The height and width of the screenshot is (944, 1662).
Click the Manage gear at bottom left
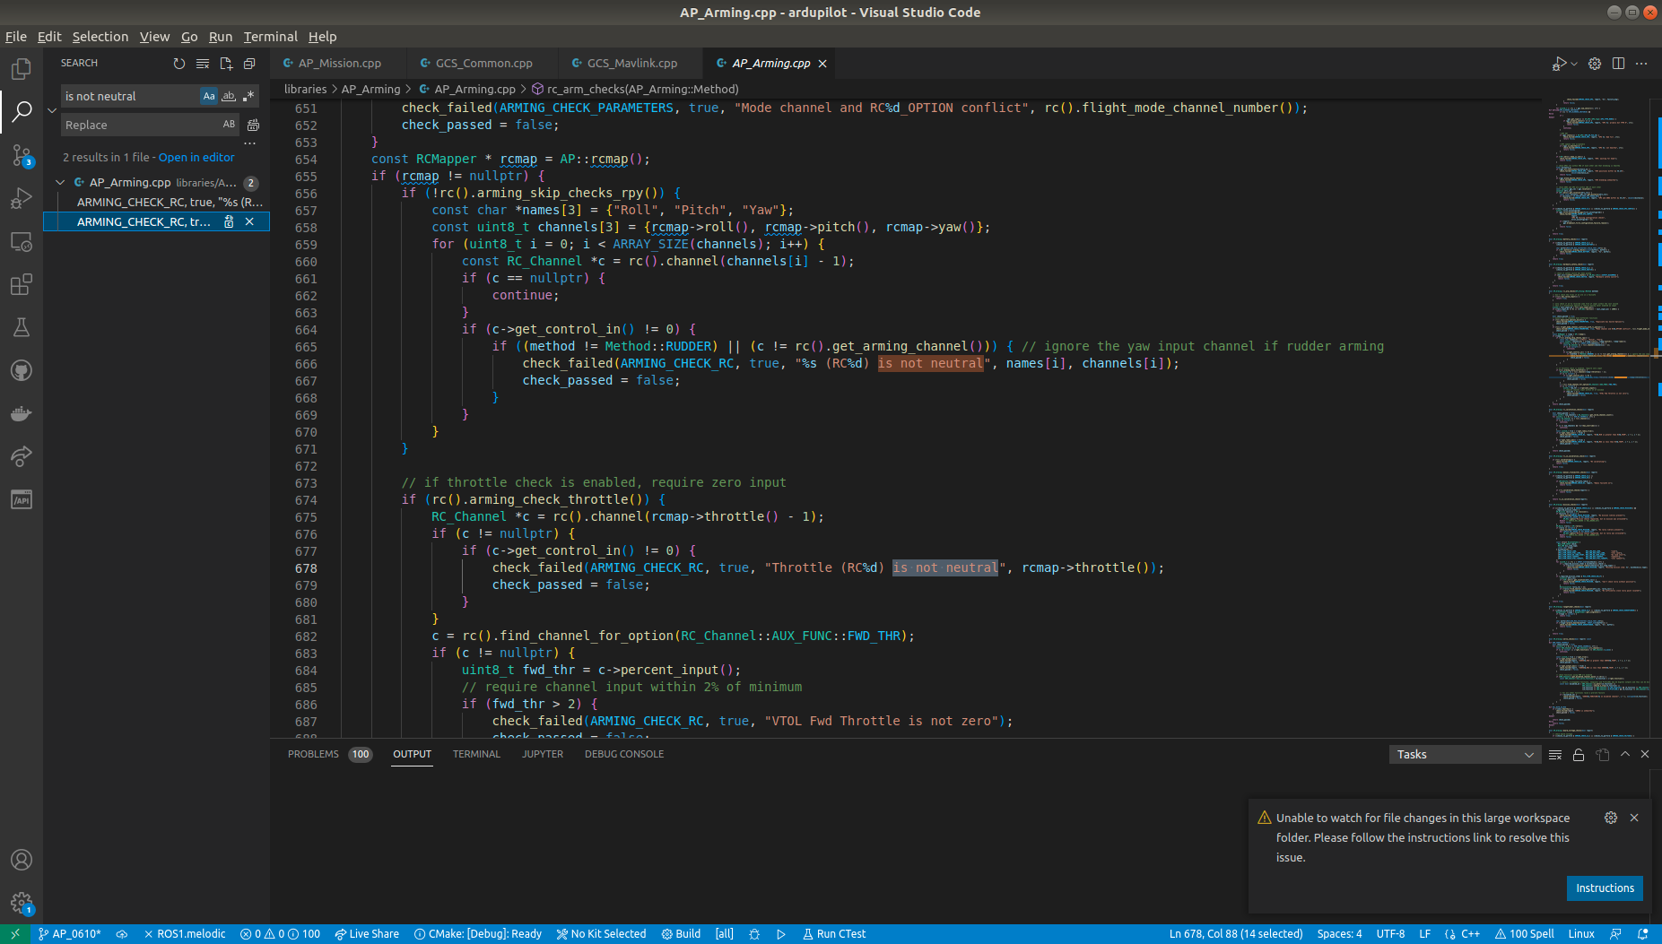pyautogui.click(x=22, y=903)
